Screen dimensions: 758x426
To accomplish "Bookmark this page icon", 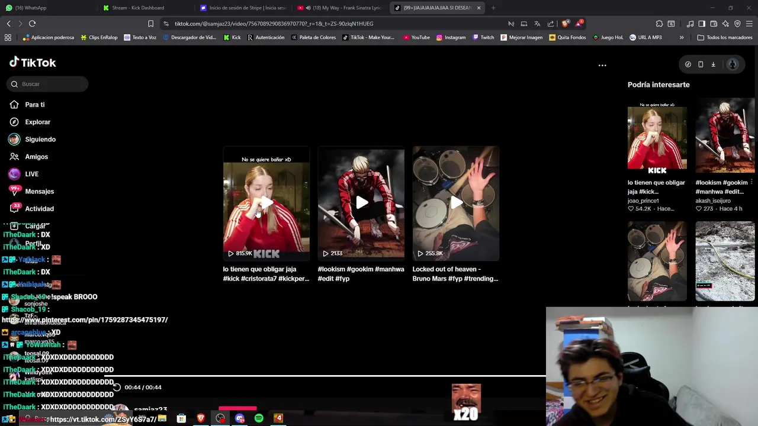I will tap(151, 24).
